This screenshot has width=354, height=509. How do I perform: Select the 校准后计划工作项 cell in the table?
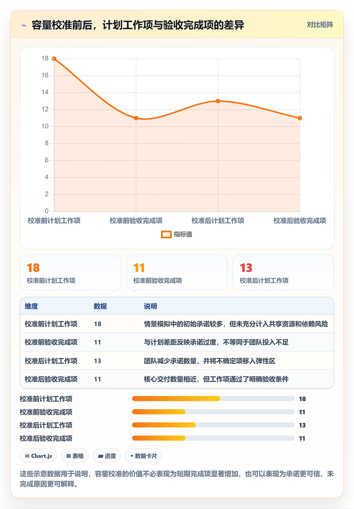coord(51,361)
